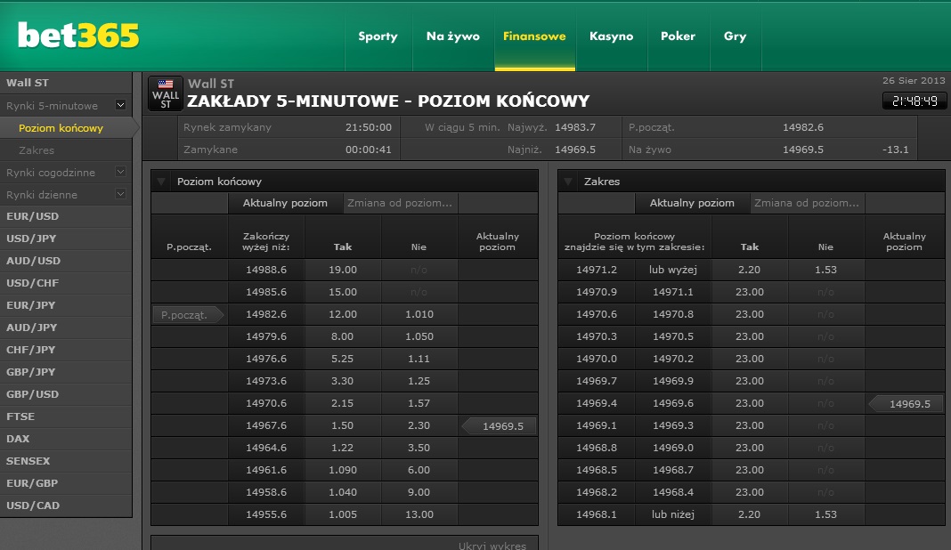Image resolution: width=951 pixels, height=550 pixels.
Task: Bet Tak at 2.15 for 14970.6
Action: click(x=343, y=403)
